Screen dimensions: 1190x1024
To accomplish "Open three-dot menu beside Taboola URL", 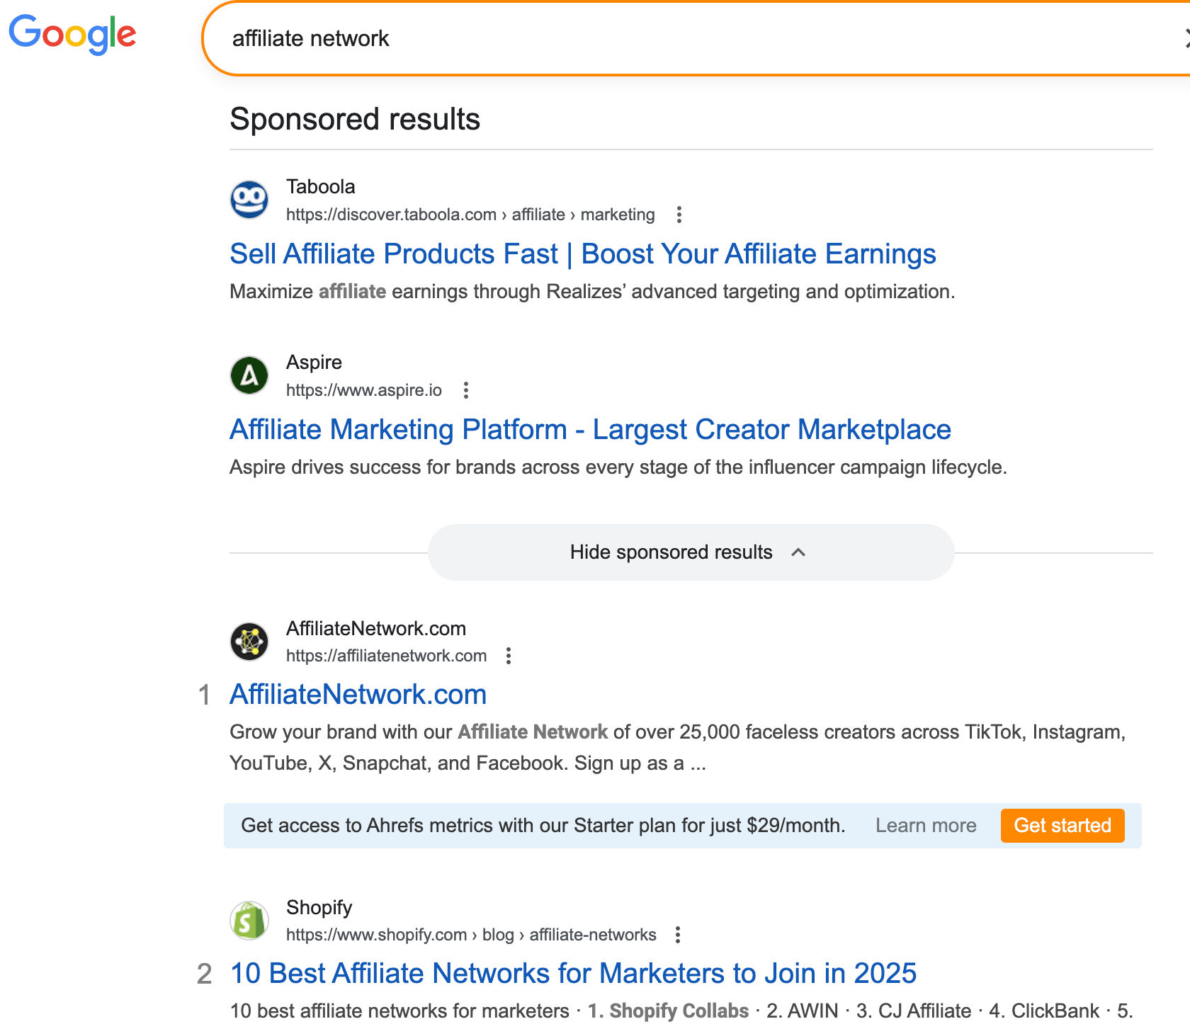I will coord(679,215).
